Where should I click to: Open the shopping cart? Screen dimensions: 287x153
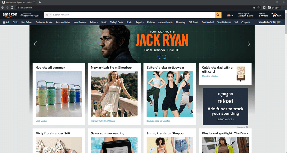[276, 15]
